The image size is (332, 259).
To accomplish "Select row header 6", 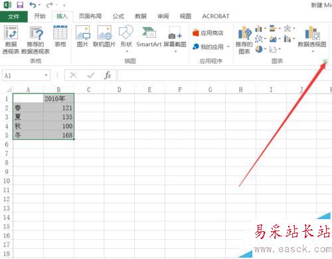I will (x=7, y=144).
